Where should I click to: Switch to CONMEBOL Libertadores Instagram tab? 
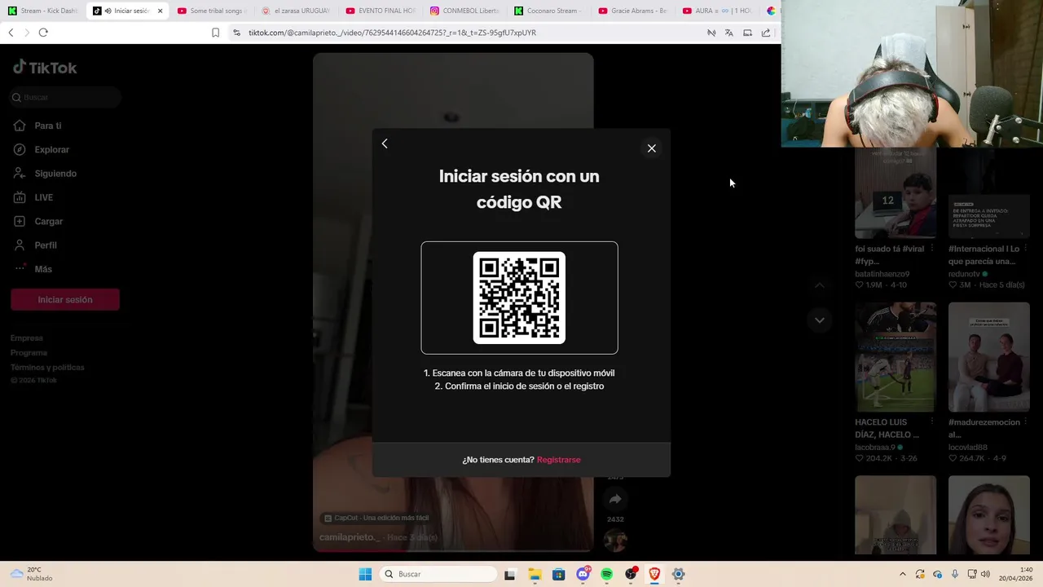(464, 11)
